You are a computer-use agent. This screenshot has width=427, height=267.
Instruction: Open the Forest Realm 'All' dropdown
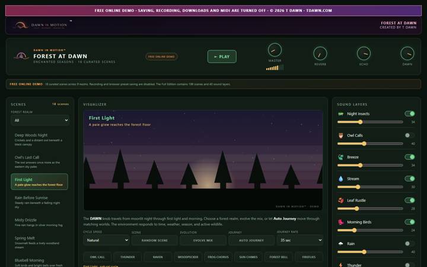[40, 120]
